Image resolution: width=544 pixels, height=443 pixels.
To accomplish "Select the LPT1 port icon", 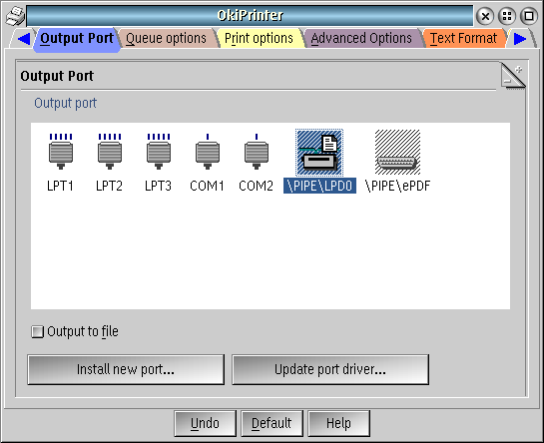I will coord(61,152).
